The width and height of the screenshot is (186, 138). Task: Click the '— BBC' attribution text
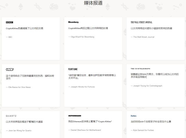tap(9, 37)
